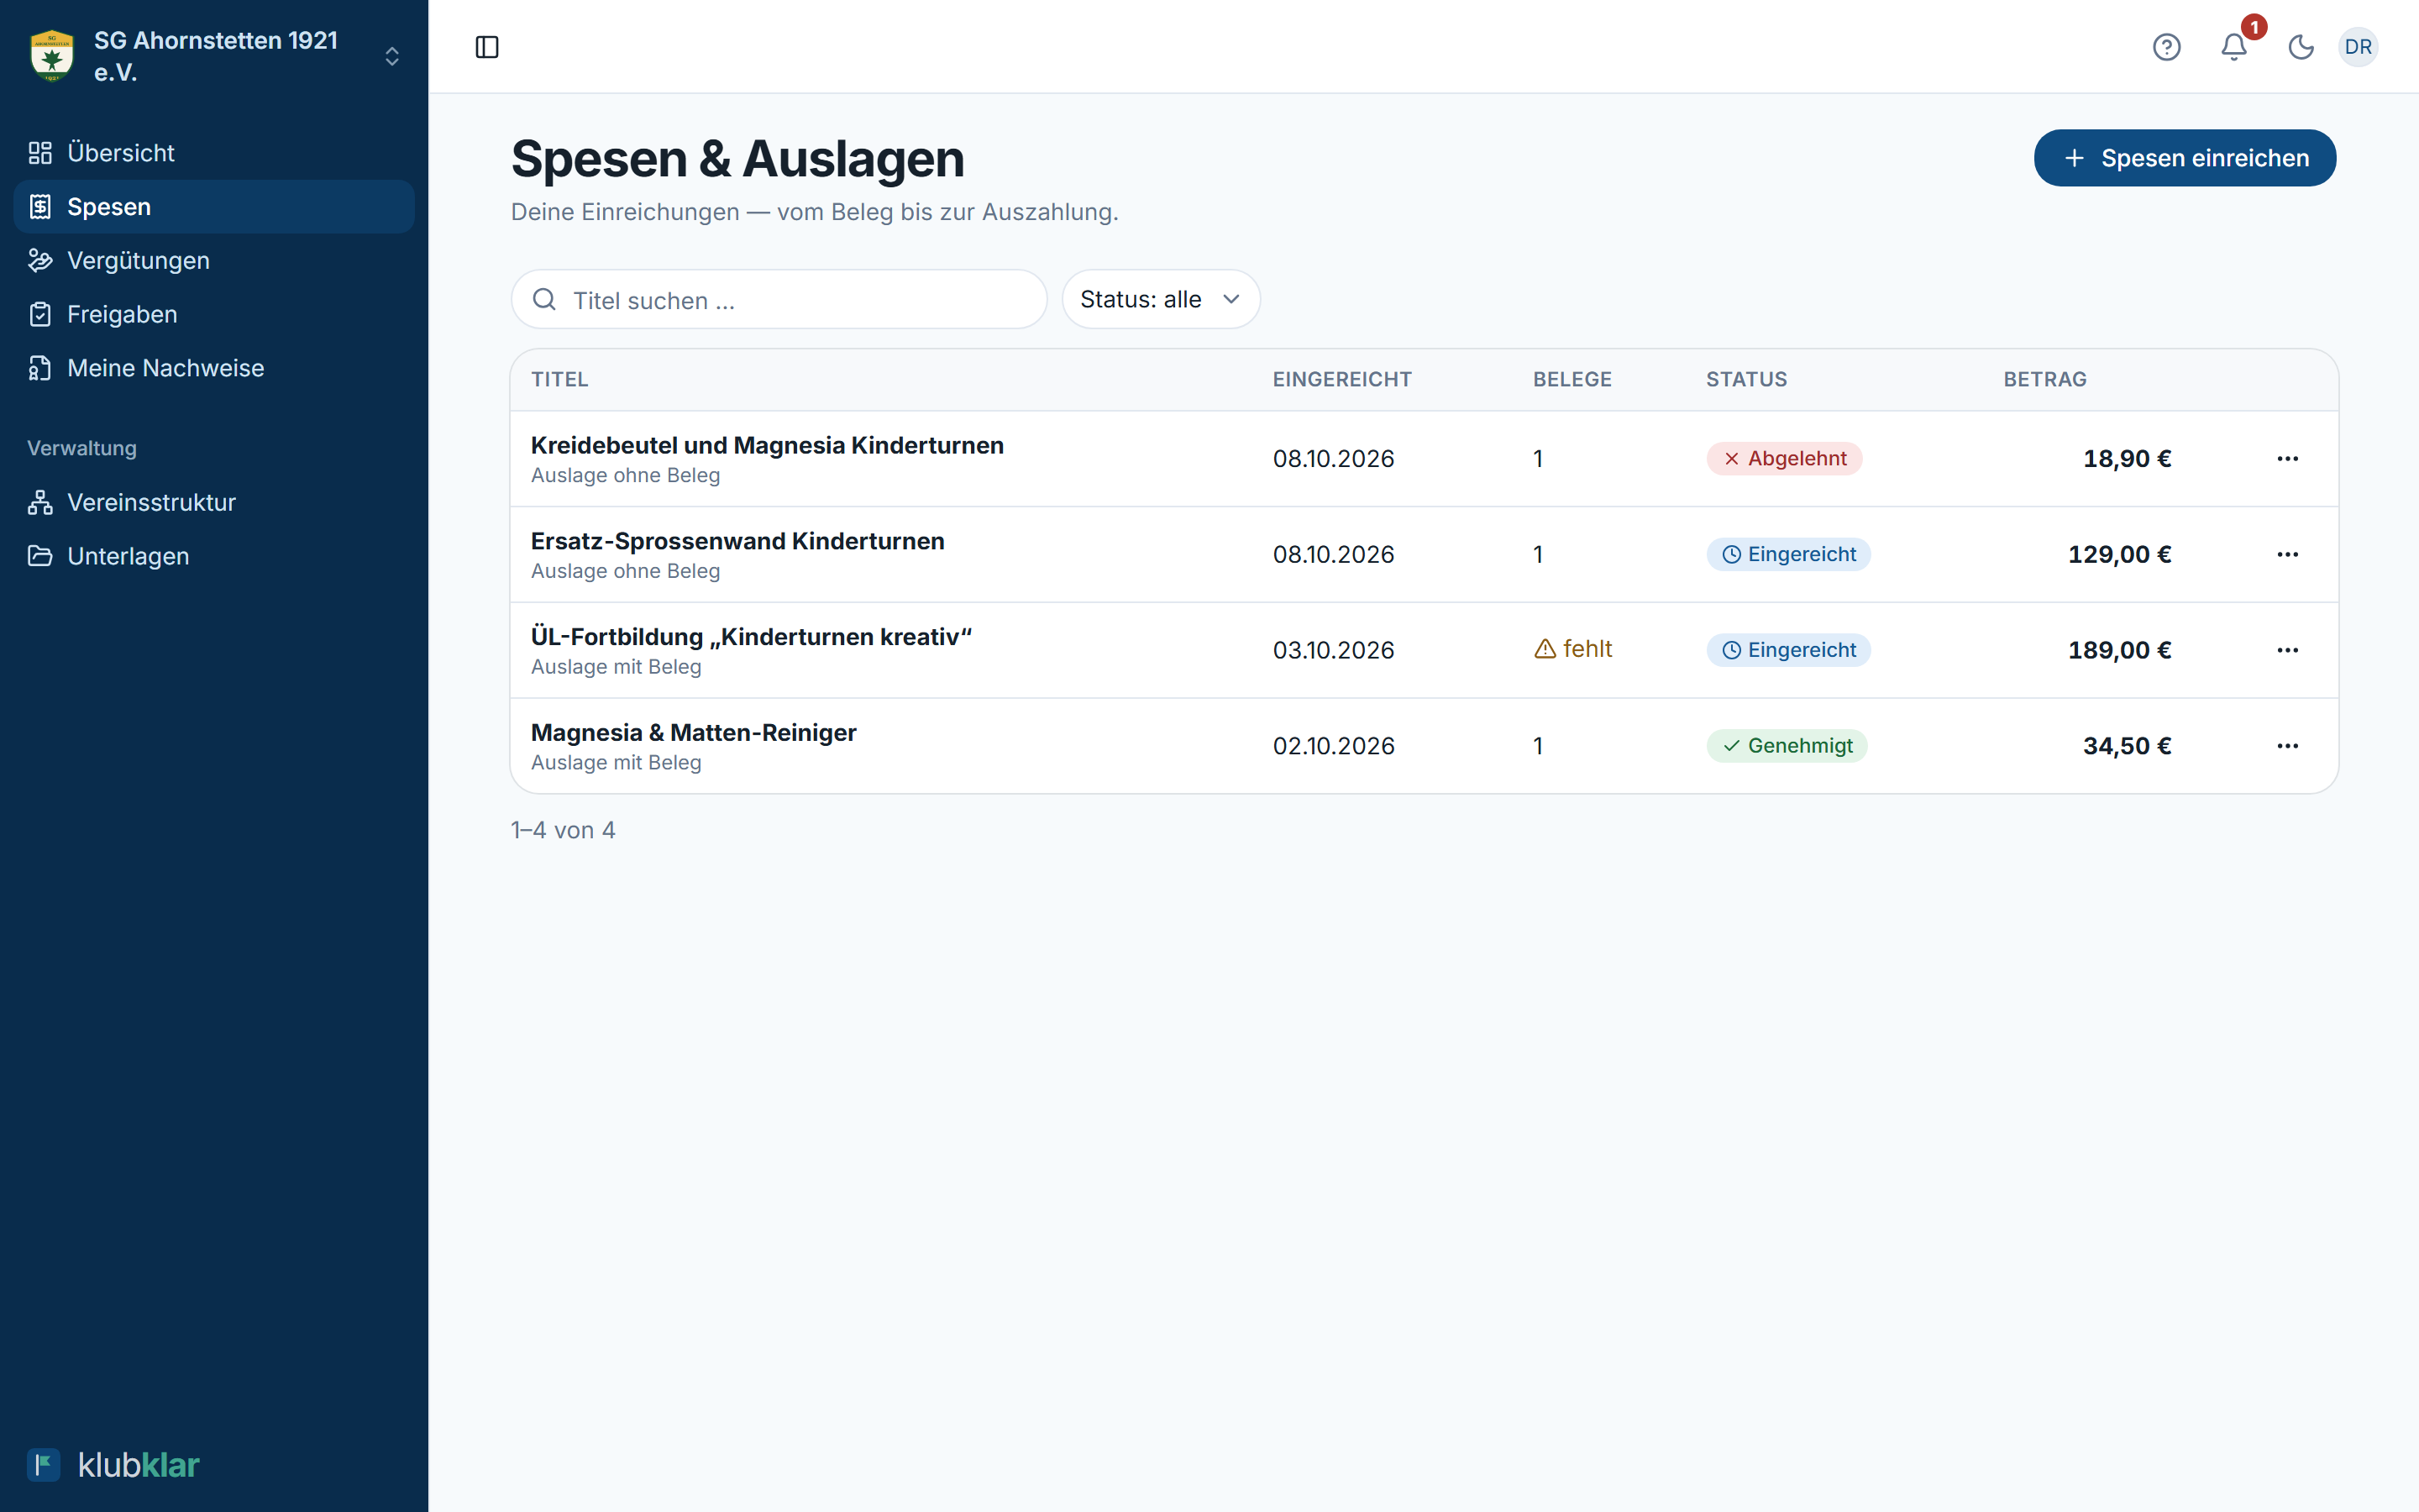
Task: Click the SG Ahornstetten club crest logo
Action: (52, 56)
